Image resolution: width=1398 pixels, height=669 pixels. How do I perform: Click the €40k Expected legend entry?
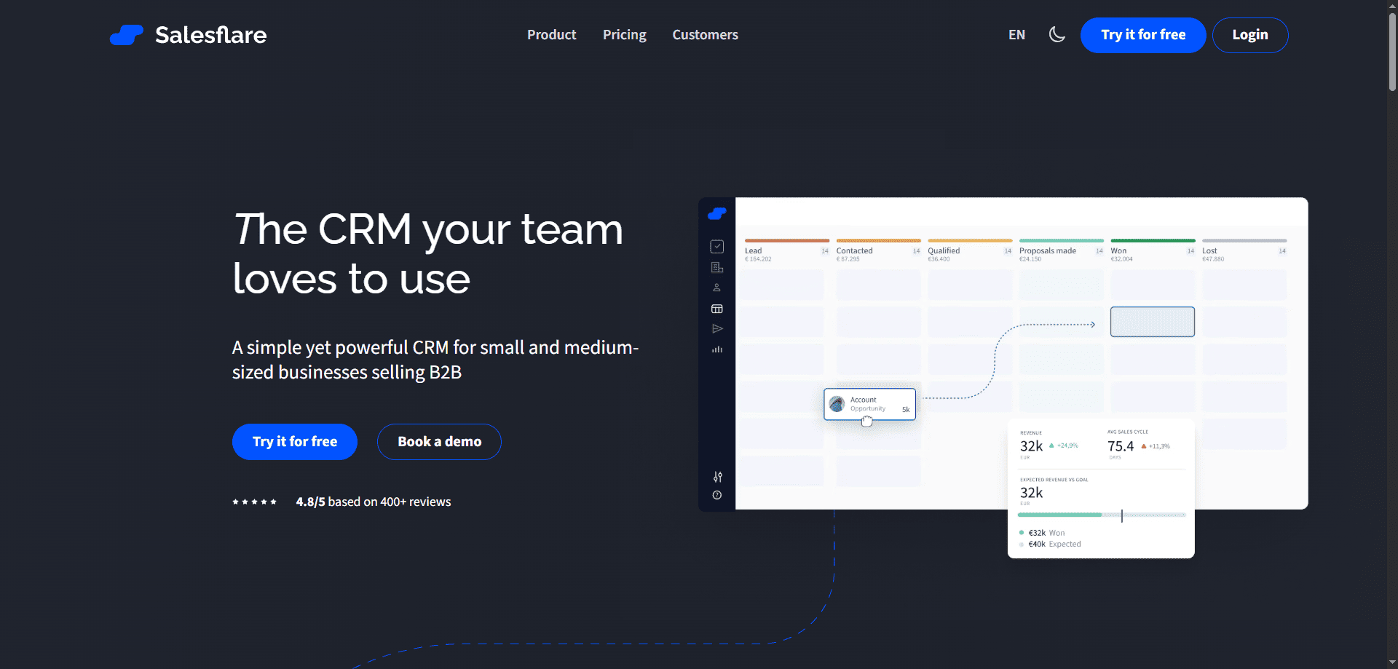(x=1050, y=545)
